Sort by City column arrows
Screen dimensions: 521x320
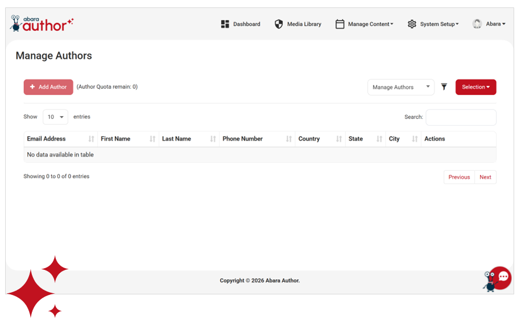(x=415, y=139)
